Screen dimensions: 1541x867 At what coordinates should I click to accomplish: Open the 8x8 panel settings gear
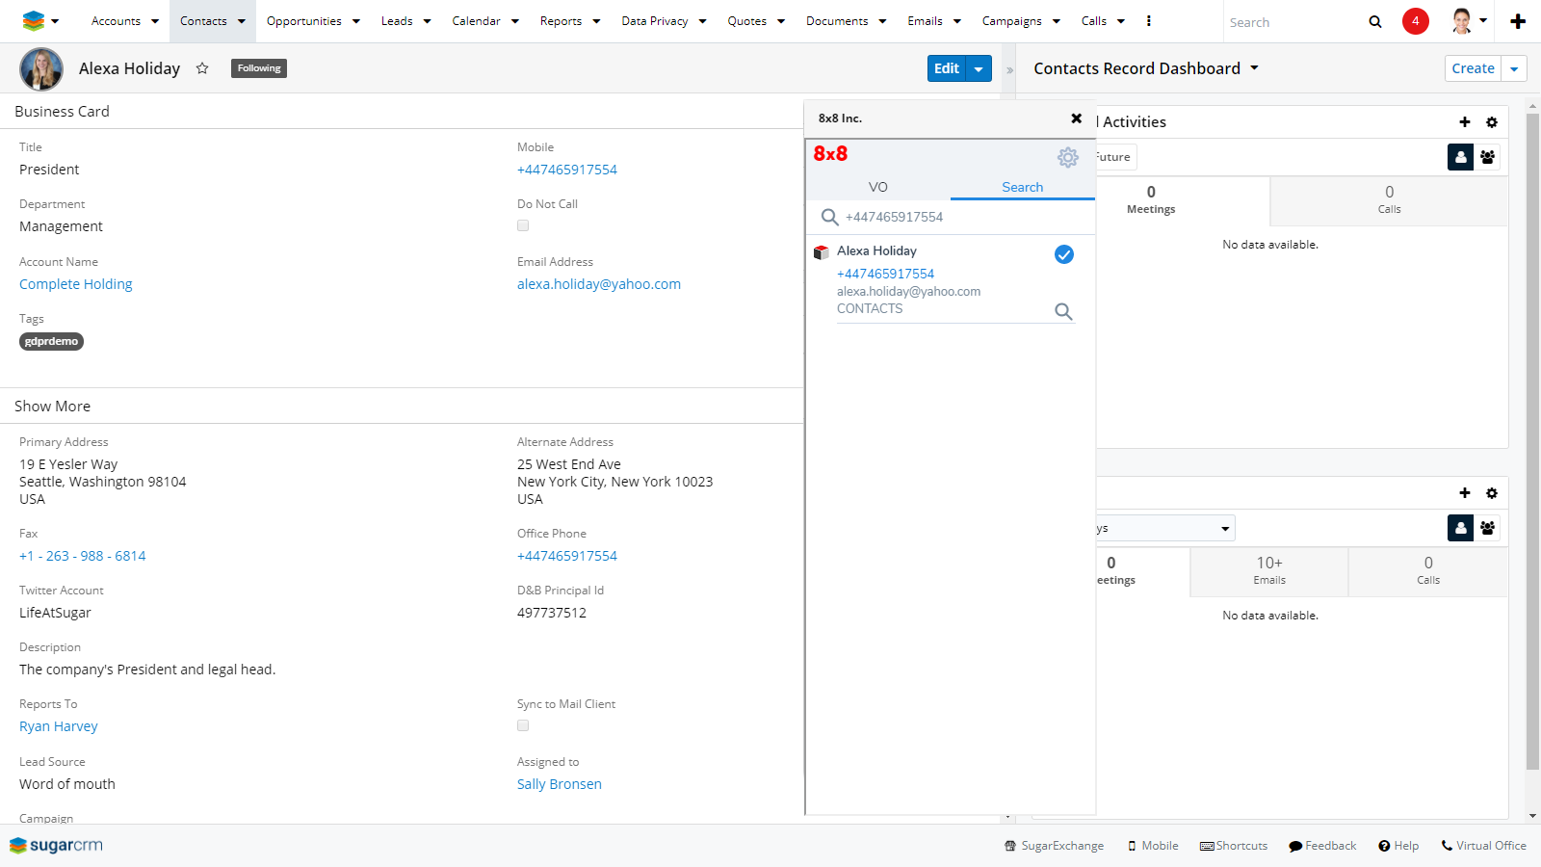[x=1068, y=157]
